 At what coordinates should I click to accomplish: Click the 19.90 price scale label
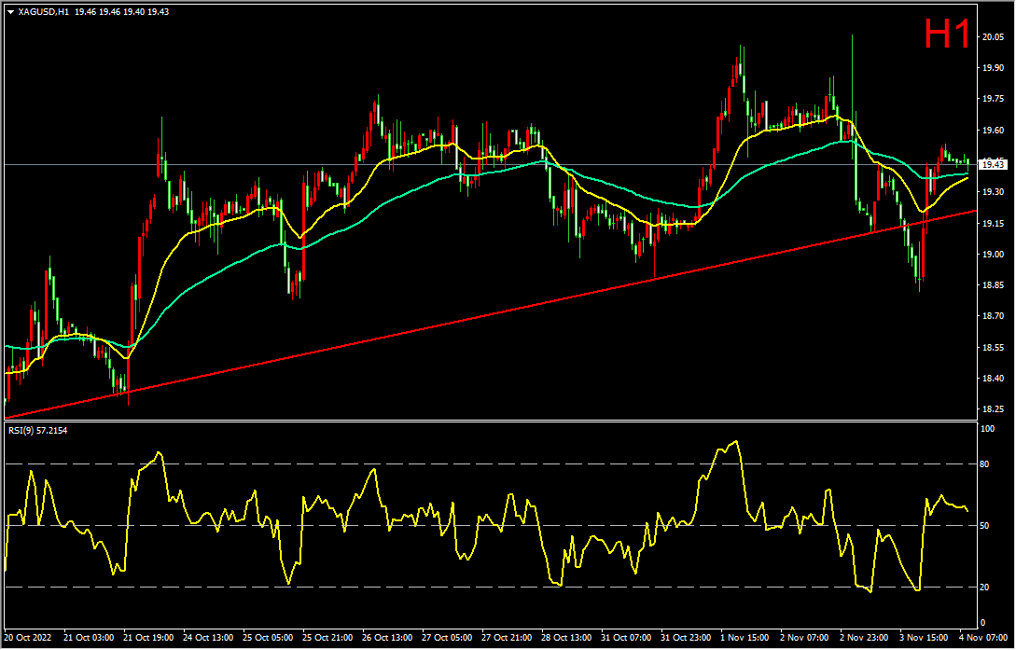coord(994,68)
